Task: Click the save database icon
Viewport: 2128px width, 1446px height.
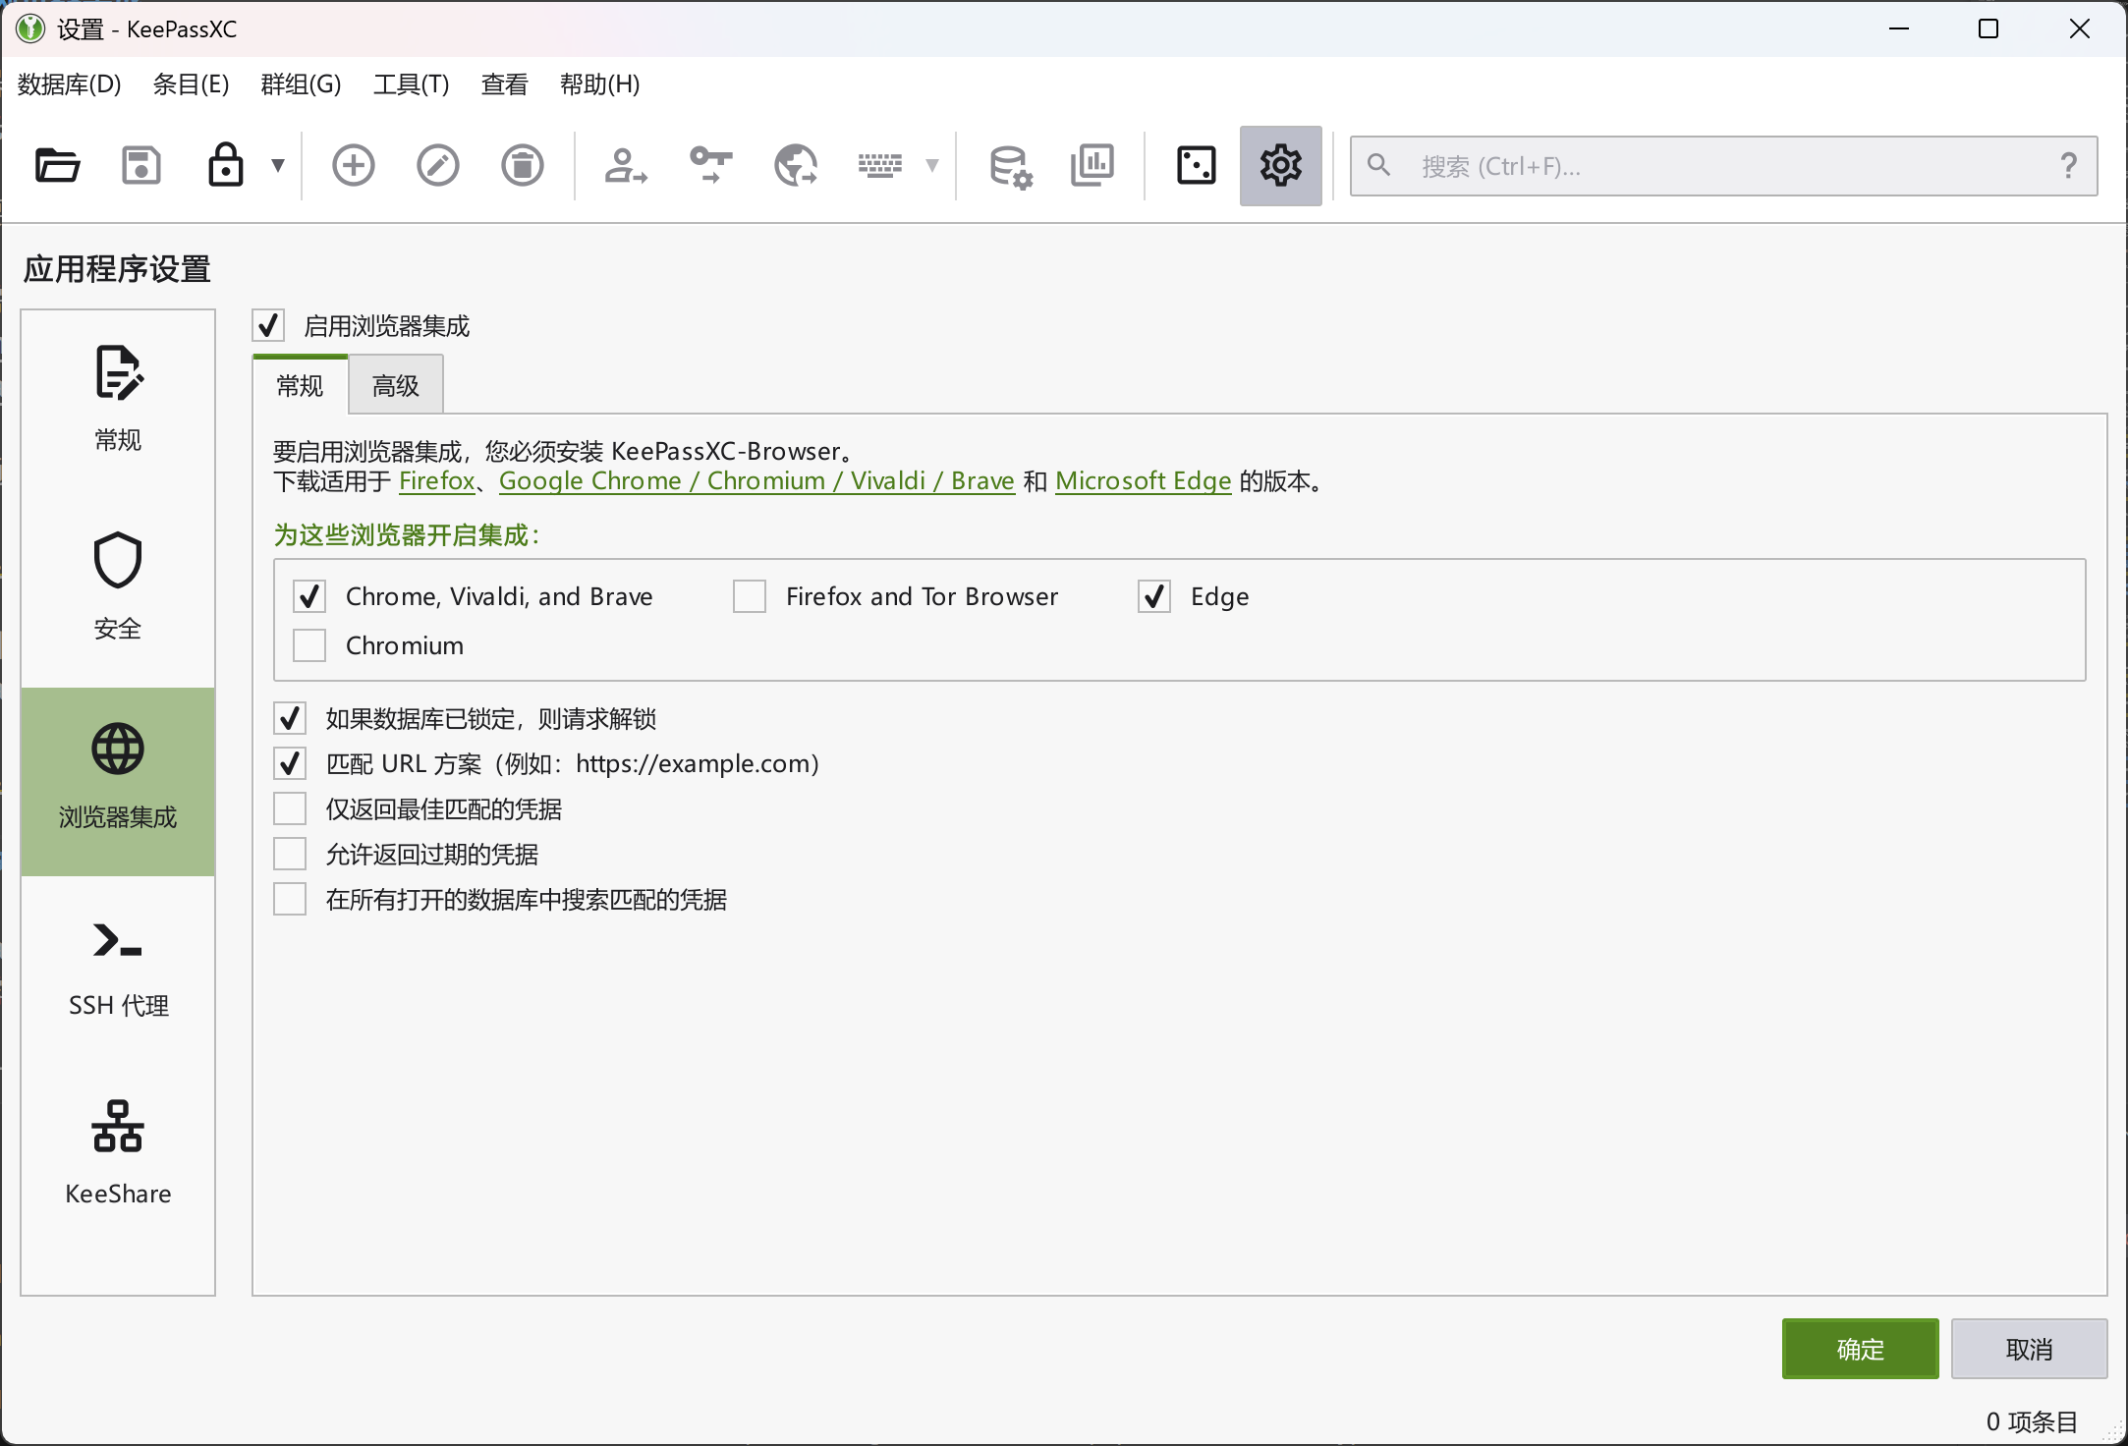Action: [141, 165]
